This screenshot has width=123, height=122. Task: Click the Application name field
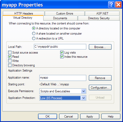click(63, 78)
